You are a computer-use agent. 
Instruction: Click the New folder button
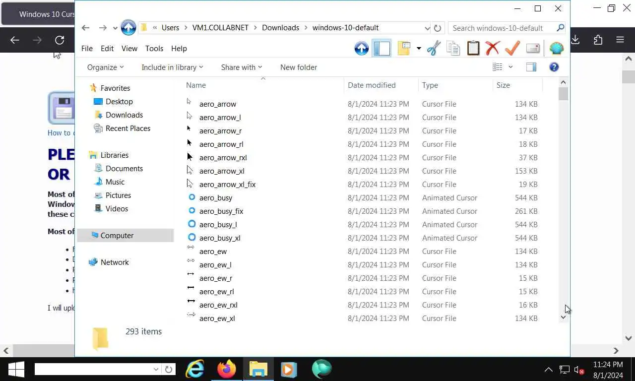[299, 67]
